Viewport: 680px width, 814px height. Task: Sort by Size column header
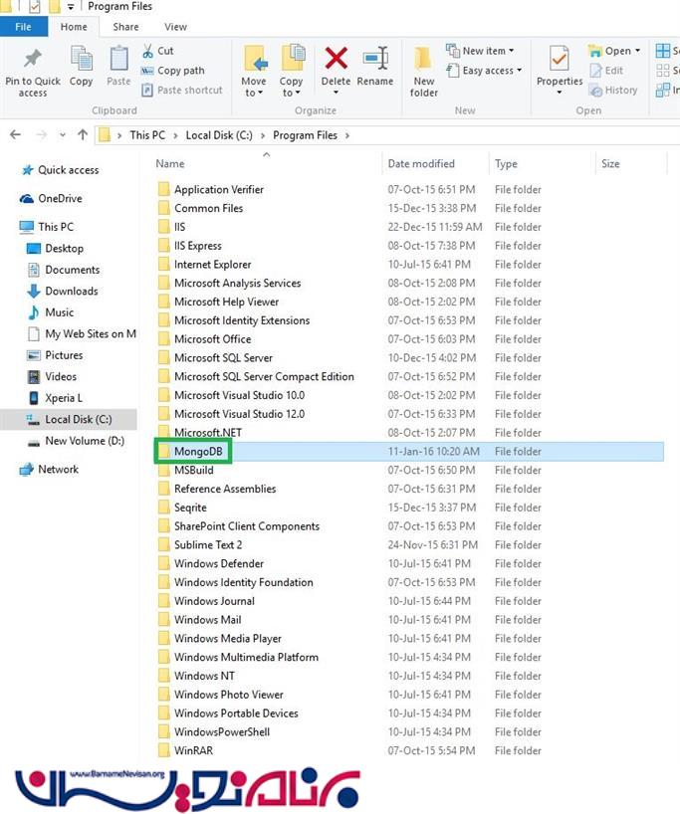[610, 164]
